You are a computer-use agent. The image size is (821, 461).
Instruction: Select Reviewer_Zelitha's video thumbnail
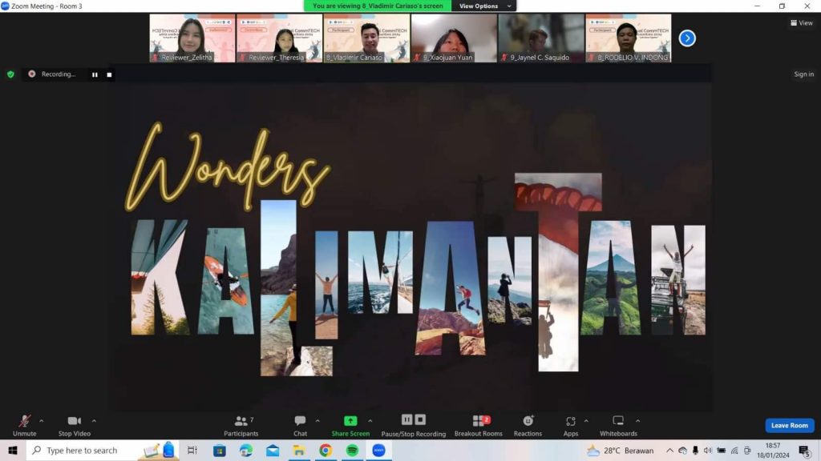(x=192, y=38)
